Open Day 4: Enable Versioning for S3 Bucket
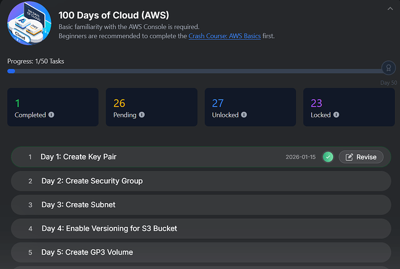This screenshot has width=400, height=269. click(x=109, y=229)
